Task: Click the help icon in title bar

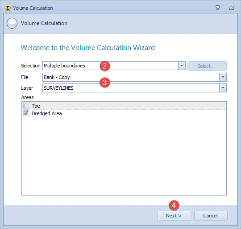Action: [x=217, y=8]
